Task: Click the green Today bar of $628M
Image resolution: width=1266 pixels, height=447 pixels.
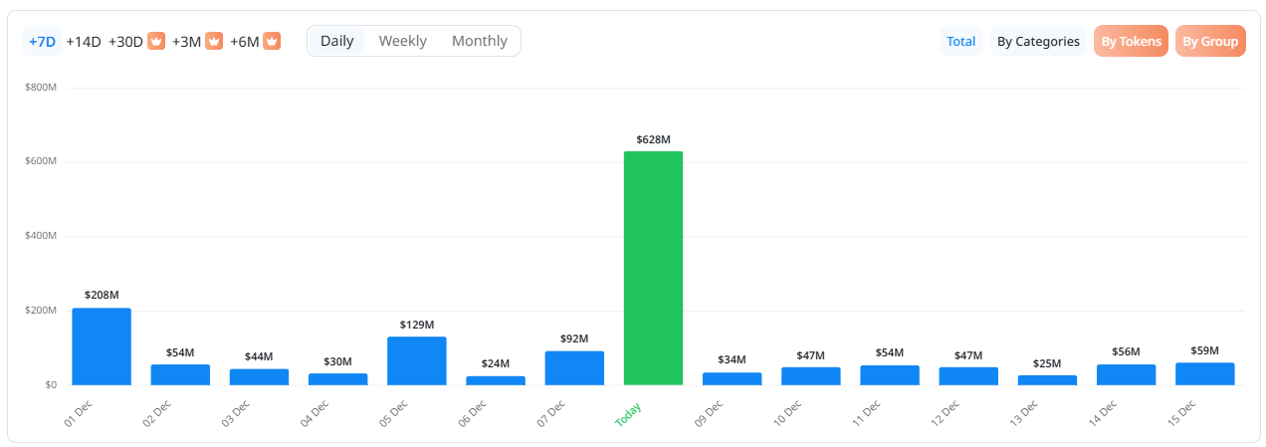Action: click(653, 269)
